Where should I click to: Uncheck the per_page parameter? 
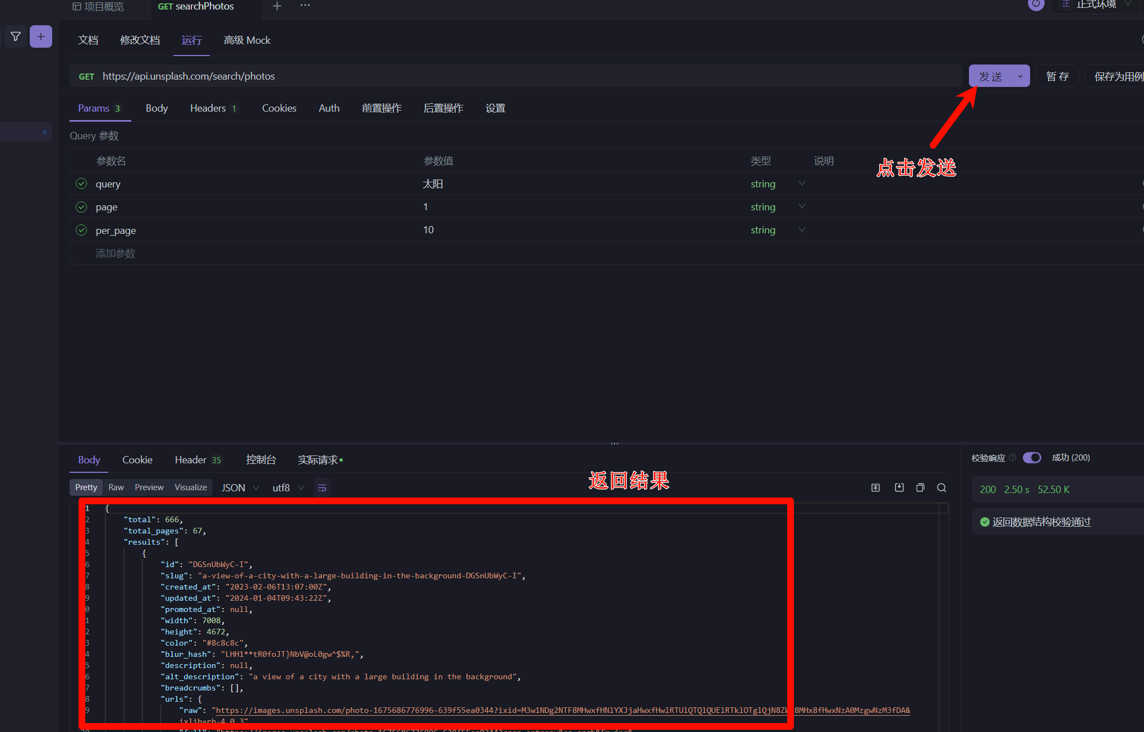81,230
